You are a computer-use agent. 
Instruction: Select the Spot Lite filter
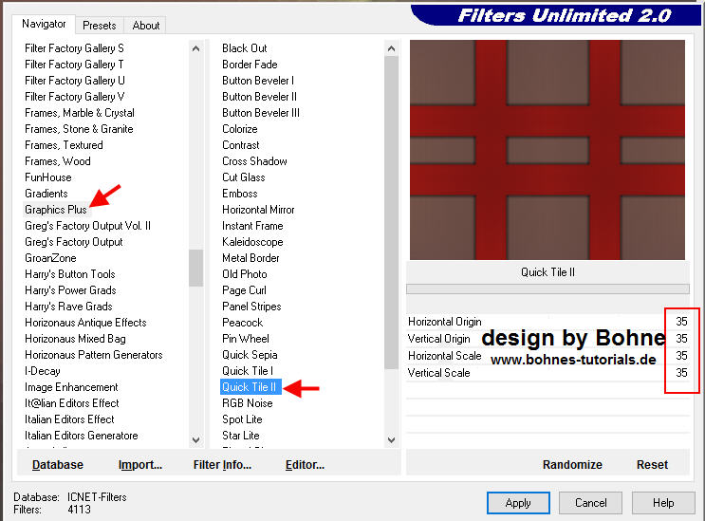coord(242,419)
